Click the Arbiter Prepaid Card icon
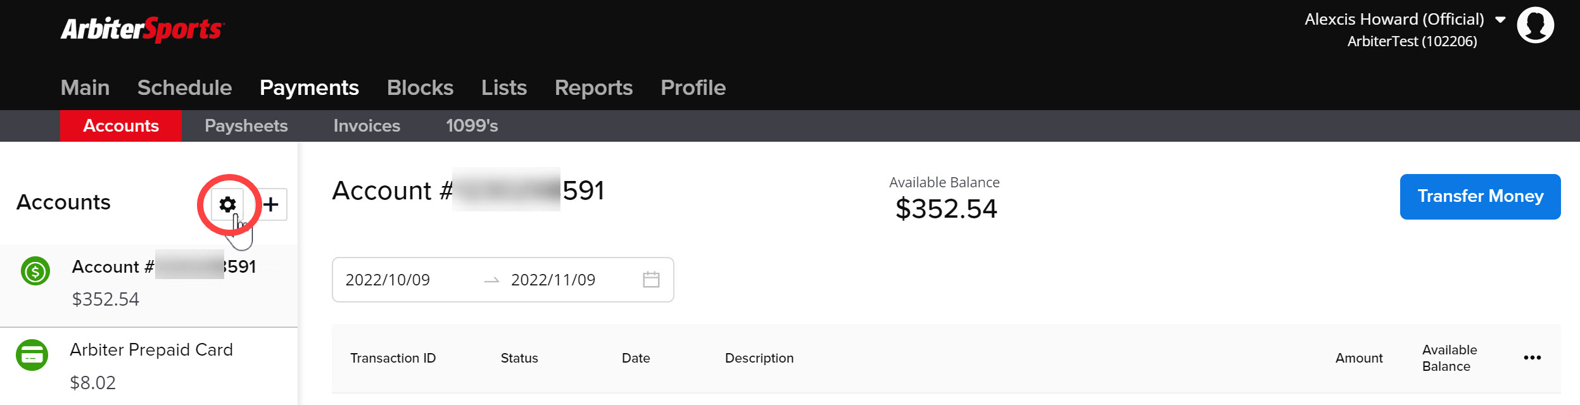 32,355
